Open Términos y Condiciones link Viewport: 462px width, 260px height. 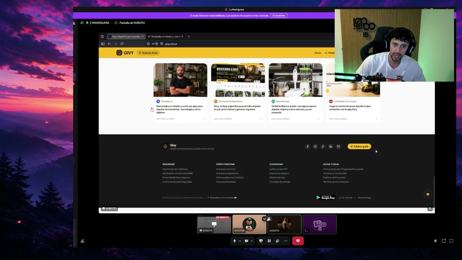(335, 173)
